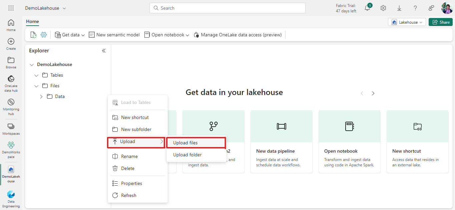Open the Lakehouse mode switcher dropdown

click(x=407, y=22)
